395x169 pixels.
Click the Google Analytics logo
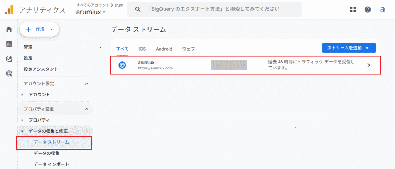(9, 10)
